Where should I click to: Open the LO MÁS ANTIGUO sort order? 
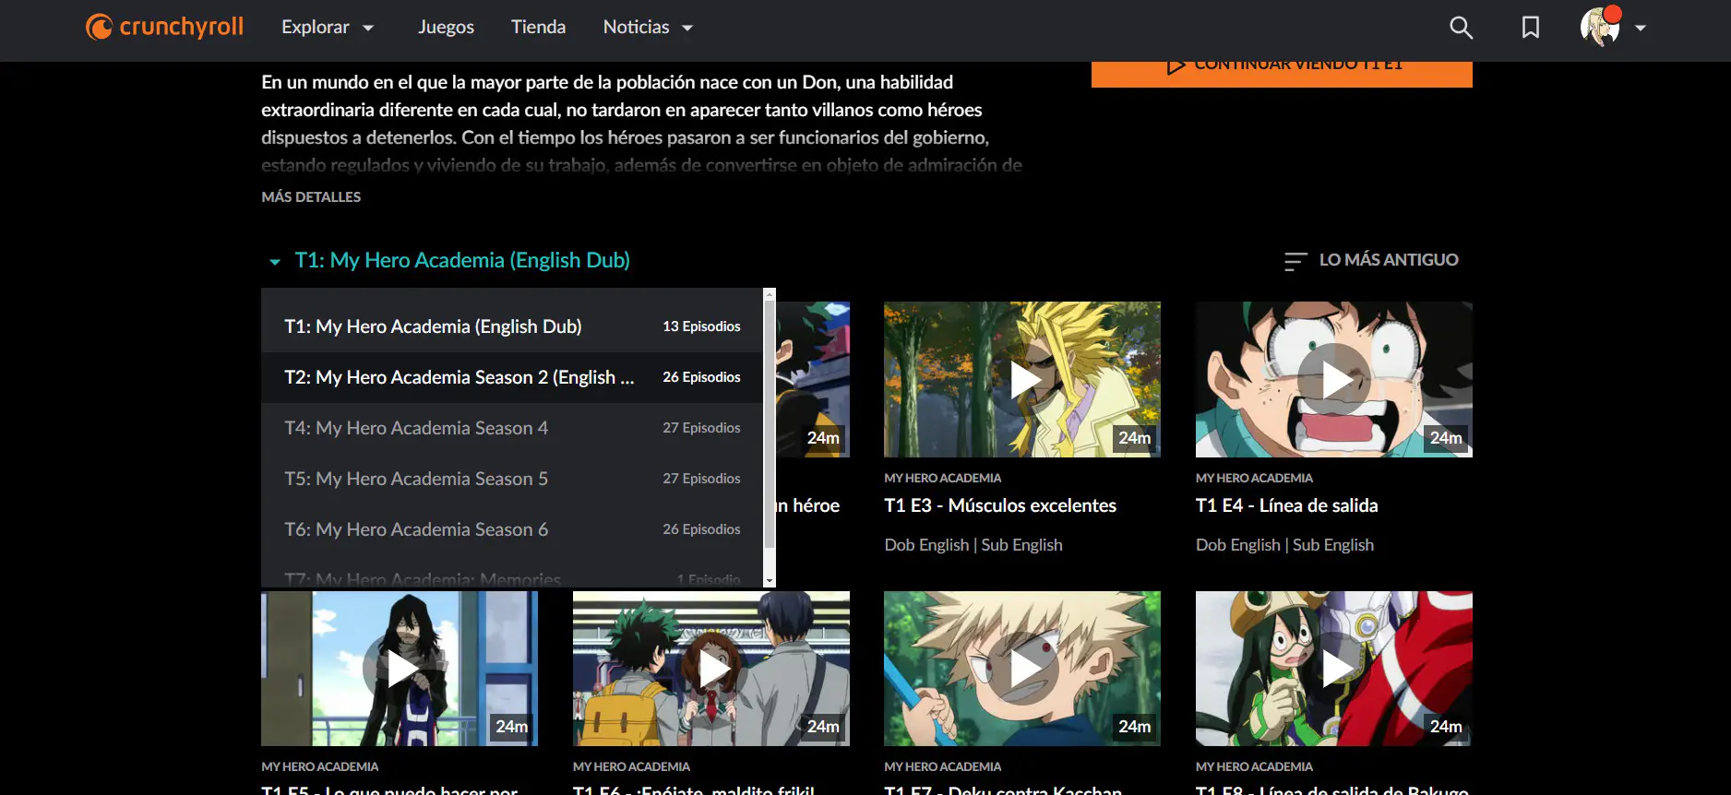pyautogui.click(x=1371, y=260)
